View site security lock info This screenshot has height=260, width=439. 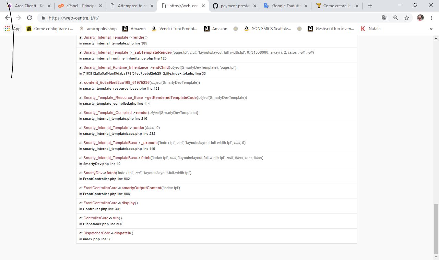pos(43,18)
